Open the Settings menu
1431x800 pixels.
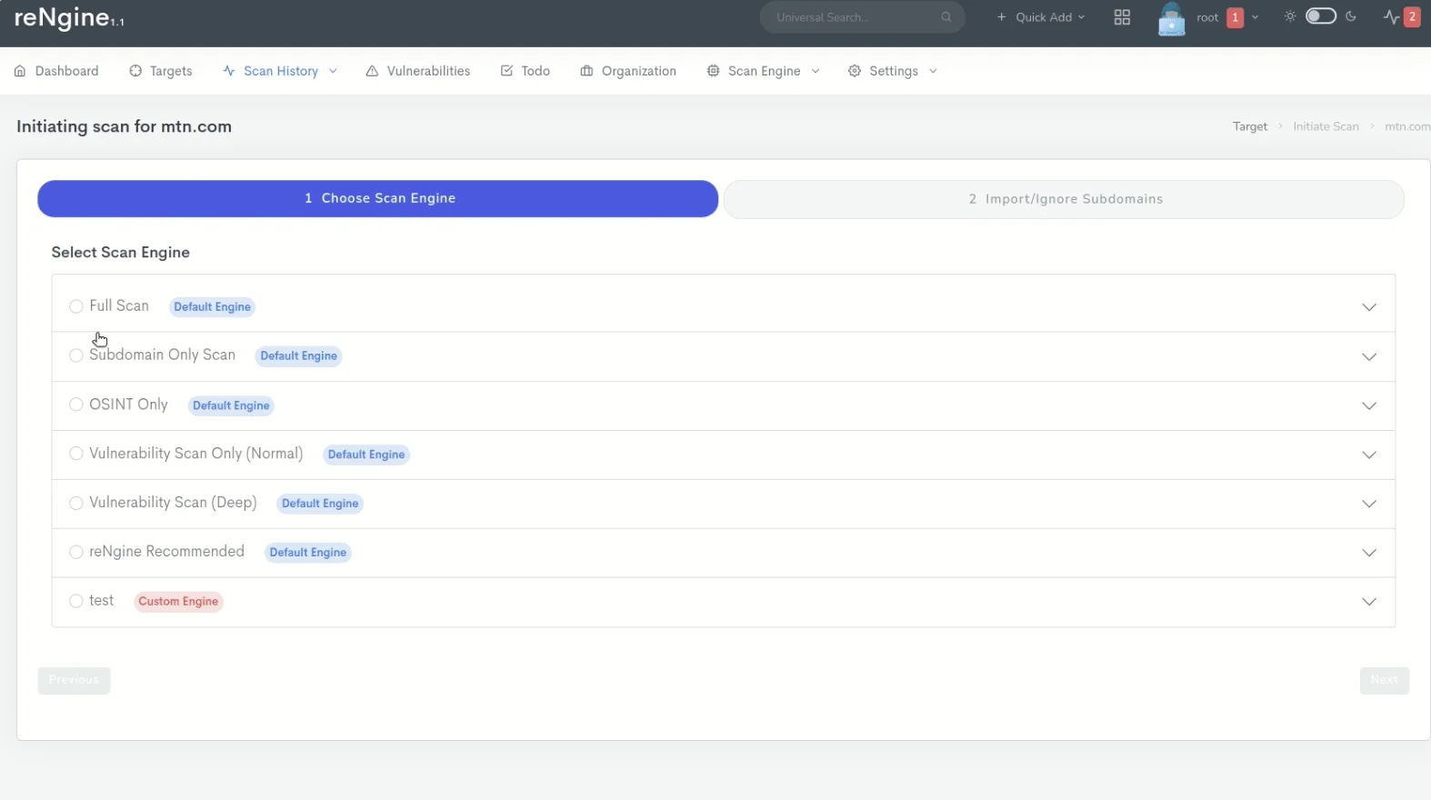[x=893, y=71]
